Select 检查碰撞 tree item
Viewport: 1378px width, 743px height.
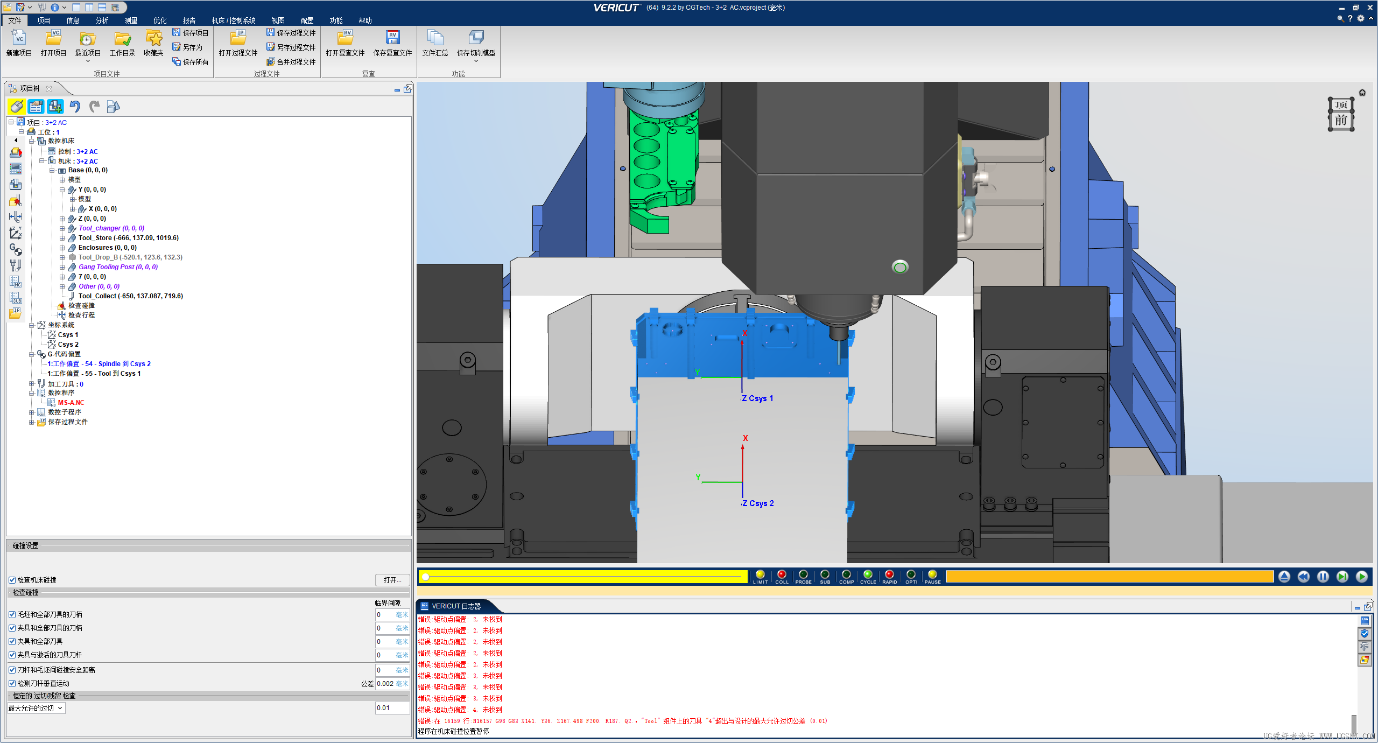tap(81, 306)
